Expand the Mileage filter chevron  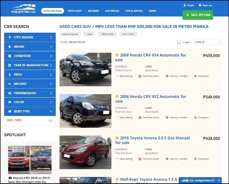(51, 84)
